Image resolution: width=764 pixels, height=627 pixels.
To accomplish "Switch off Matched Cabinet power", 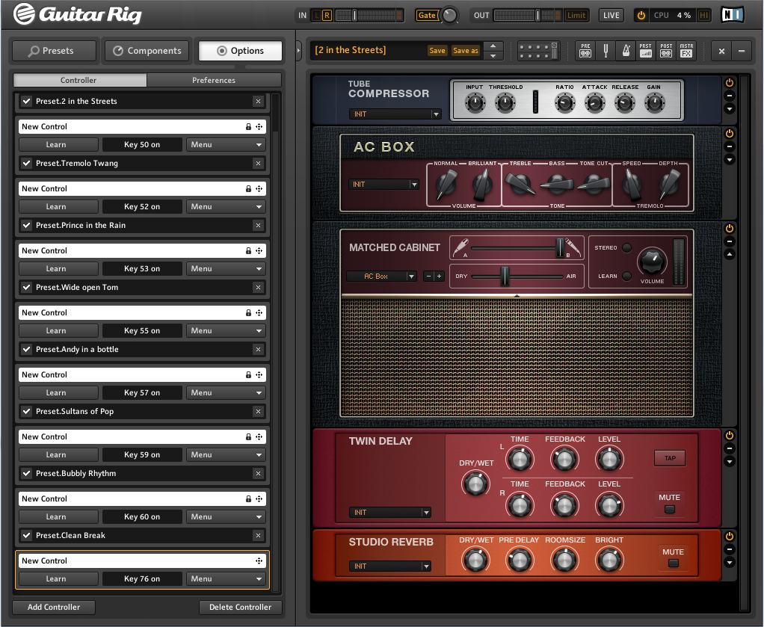I will 729,229.
